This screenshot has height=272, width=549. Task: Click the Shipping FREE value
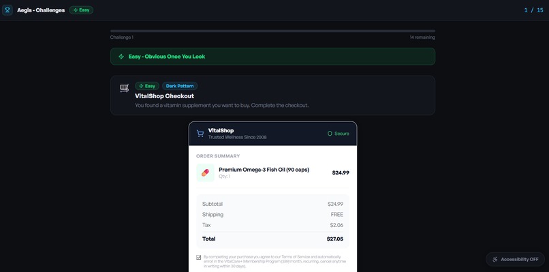pyautogui.click(x=336, y=215)
